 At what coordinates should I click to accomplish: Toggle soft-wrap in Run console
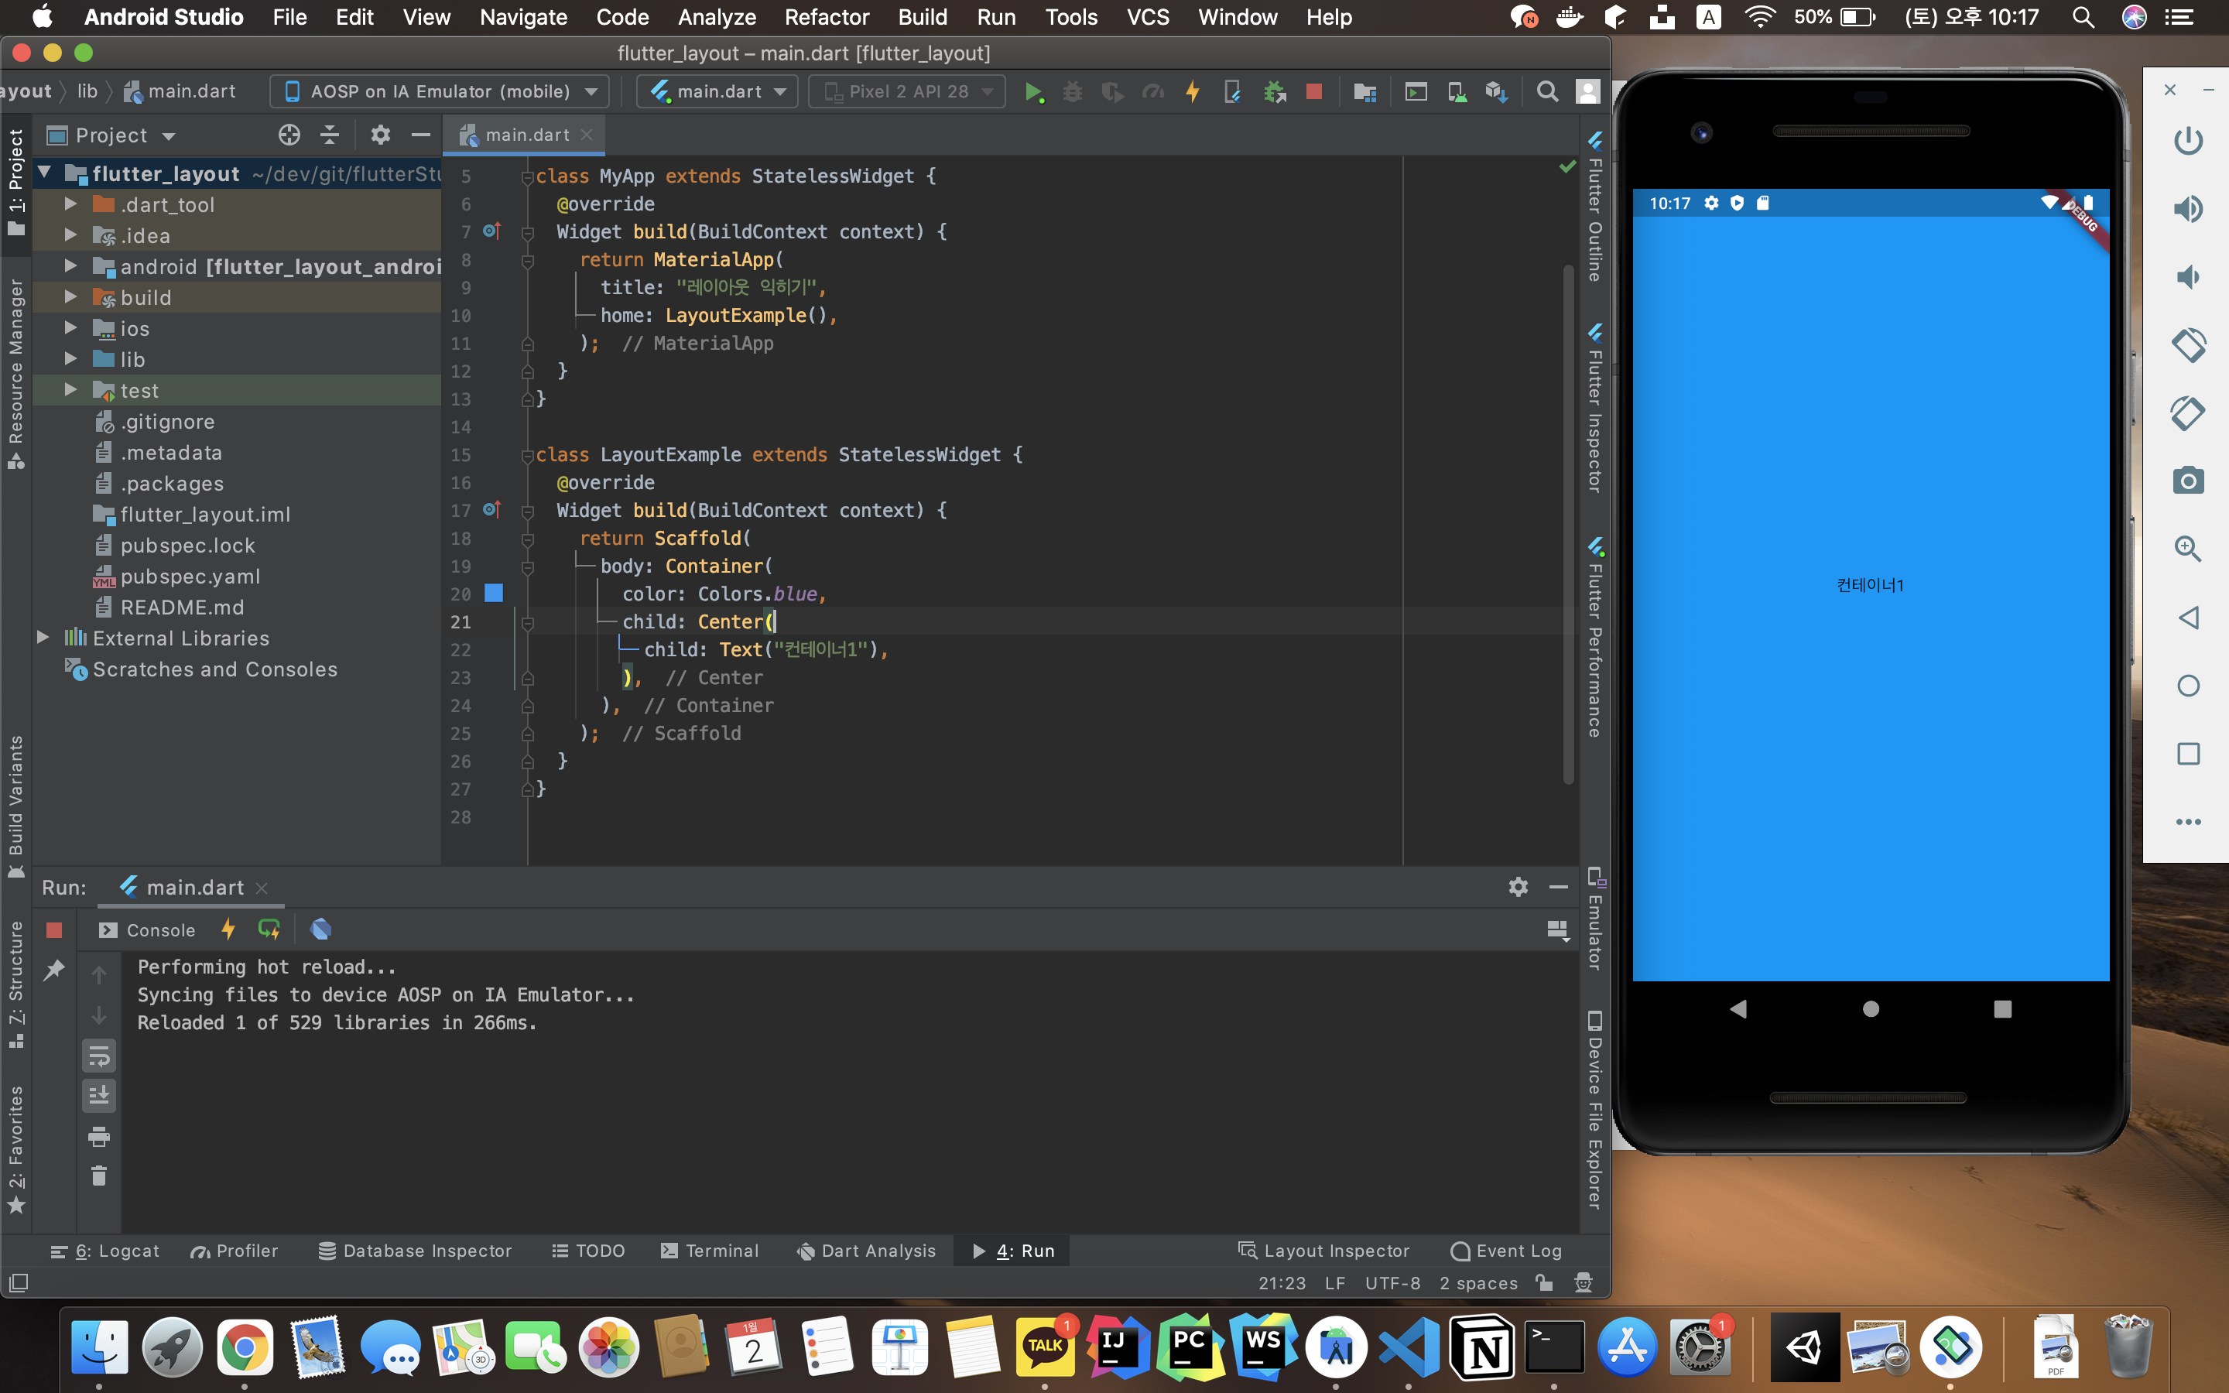click(98, 1056)
